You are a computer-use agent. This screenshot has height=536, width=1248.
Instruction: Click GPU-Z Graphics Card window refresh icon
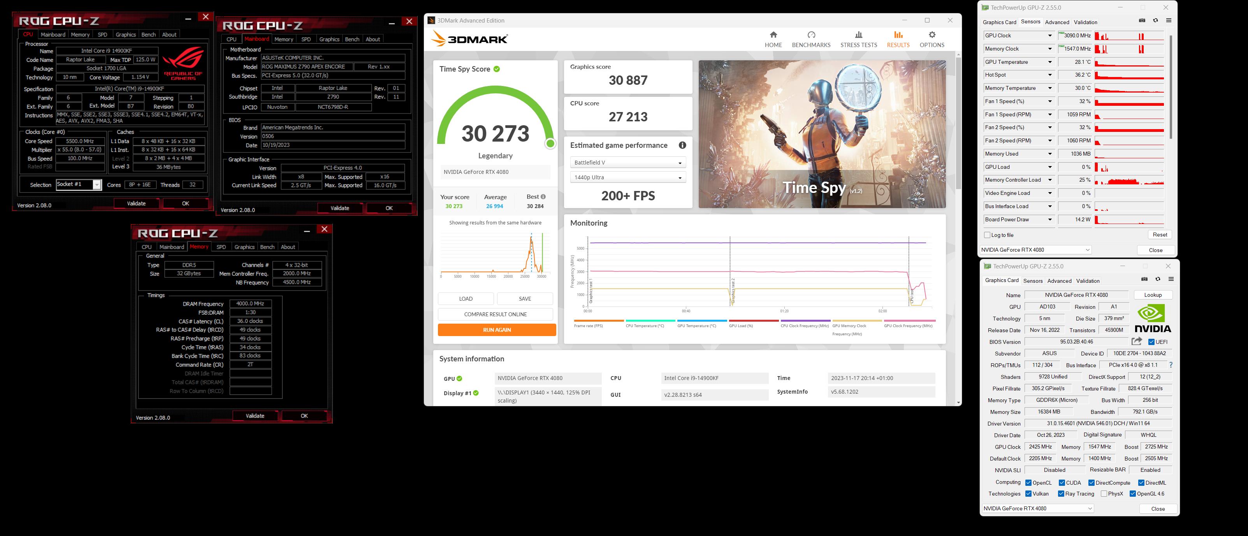(1158, 279)
